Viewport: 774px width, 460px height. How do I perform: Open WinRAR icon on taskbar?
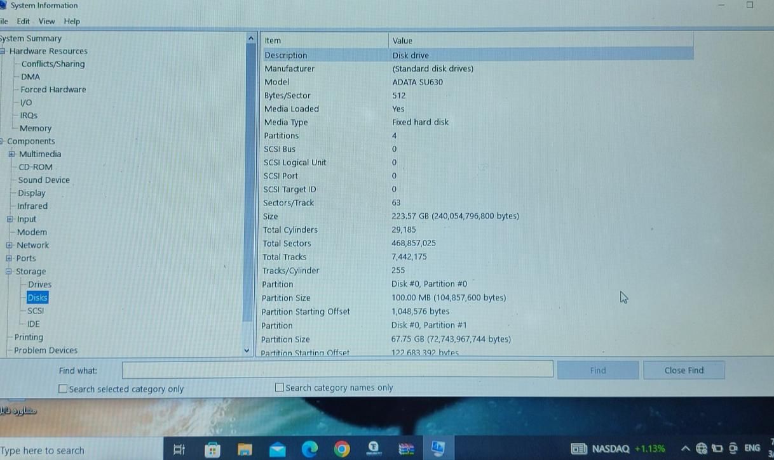pos(406,449)
